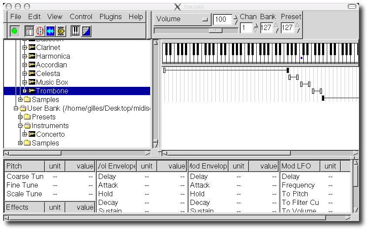Expand the Trombone tree node
The image size is (369, 231).
[24, 91]
